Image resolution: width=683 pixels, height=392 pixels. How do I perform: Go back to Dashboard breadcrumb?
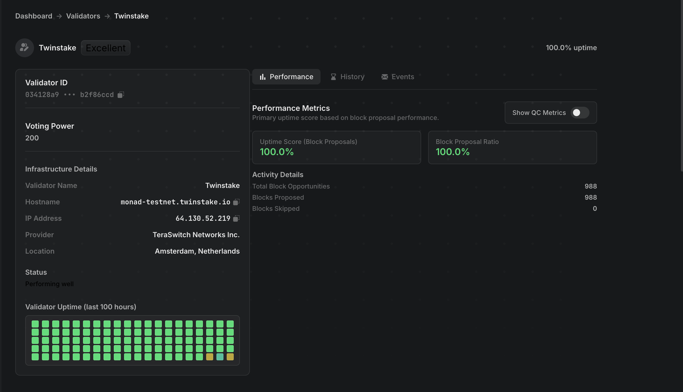click(34, 16)
